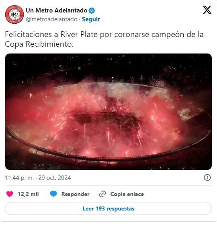
Task: Click the Un Metro Adelantado name
Action: tap(57, 10)
